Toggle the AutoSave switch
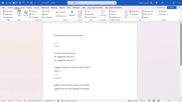Screen dimensions: 182x102 [x=15, y=3]
